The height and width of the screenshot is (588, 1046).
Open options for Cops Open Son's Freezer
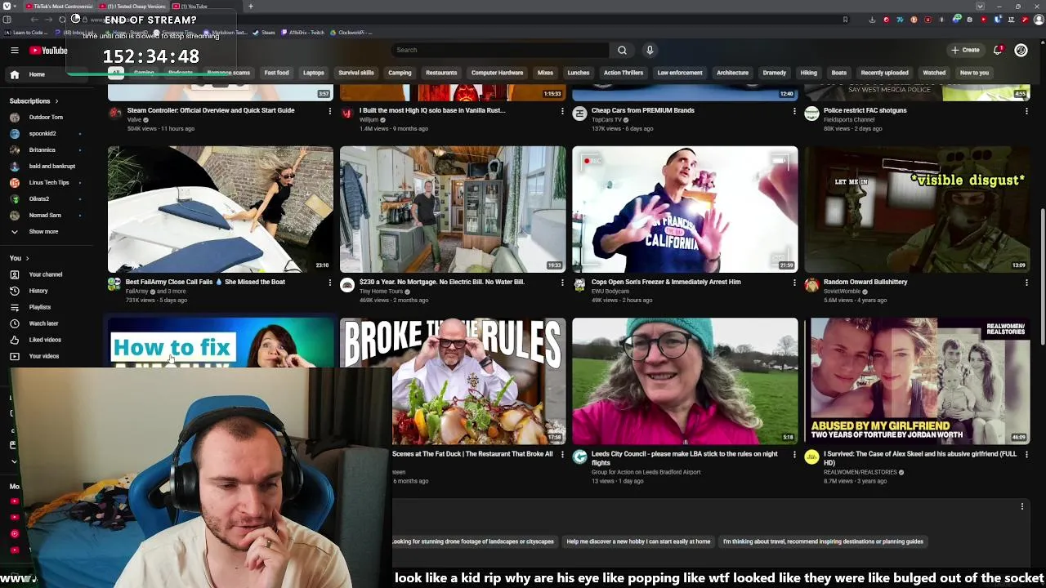point(794,283)
